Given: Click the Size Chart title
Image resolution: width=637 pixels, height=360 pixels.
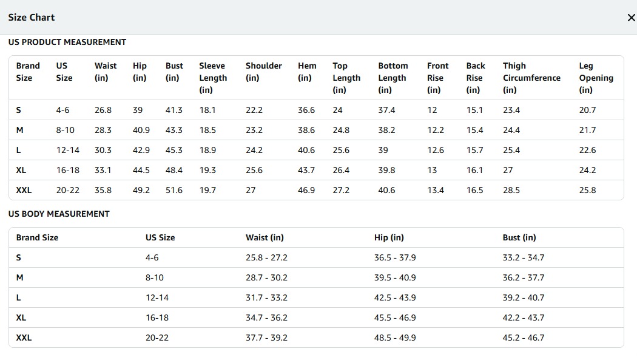Looking at the screenshot, I should [32, 18].
